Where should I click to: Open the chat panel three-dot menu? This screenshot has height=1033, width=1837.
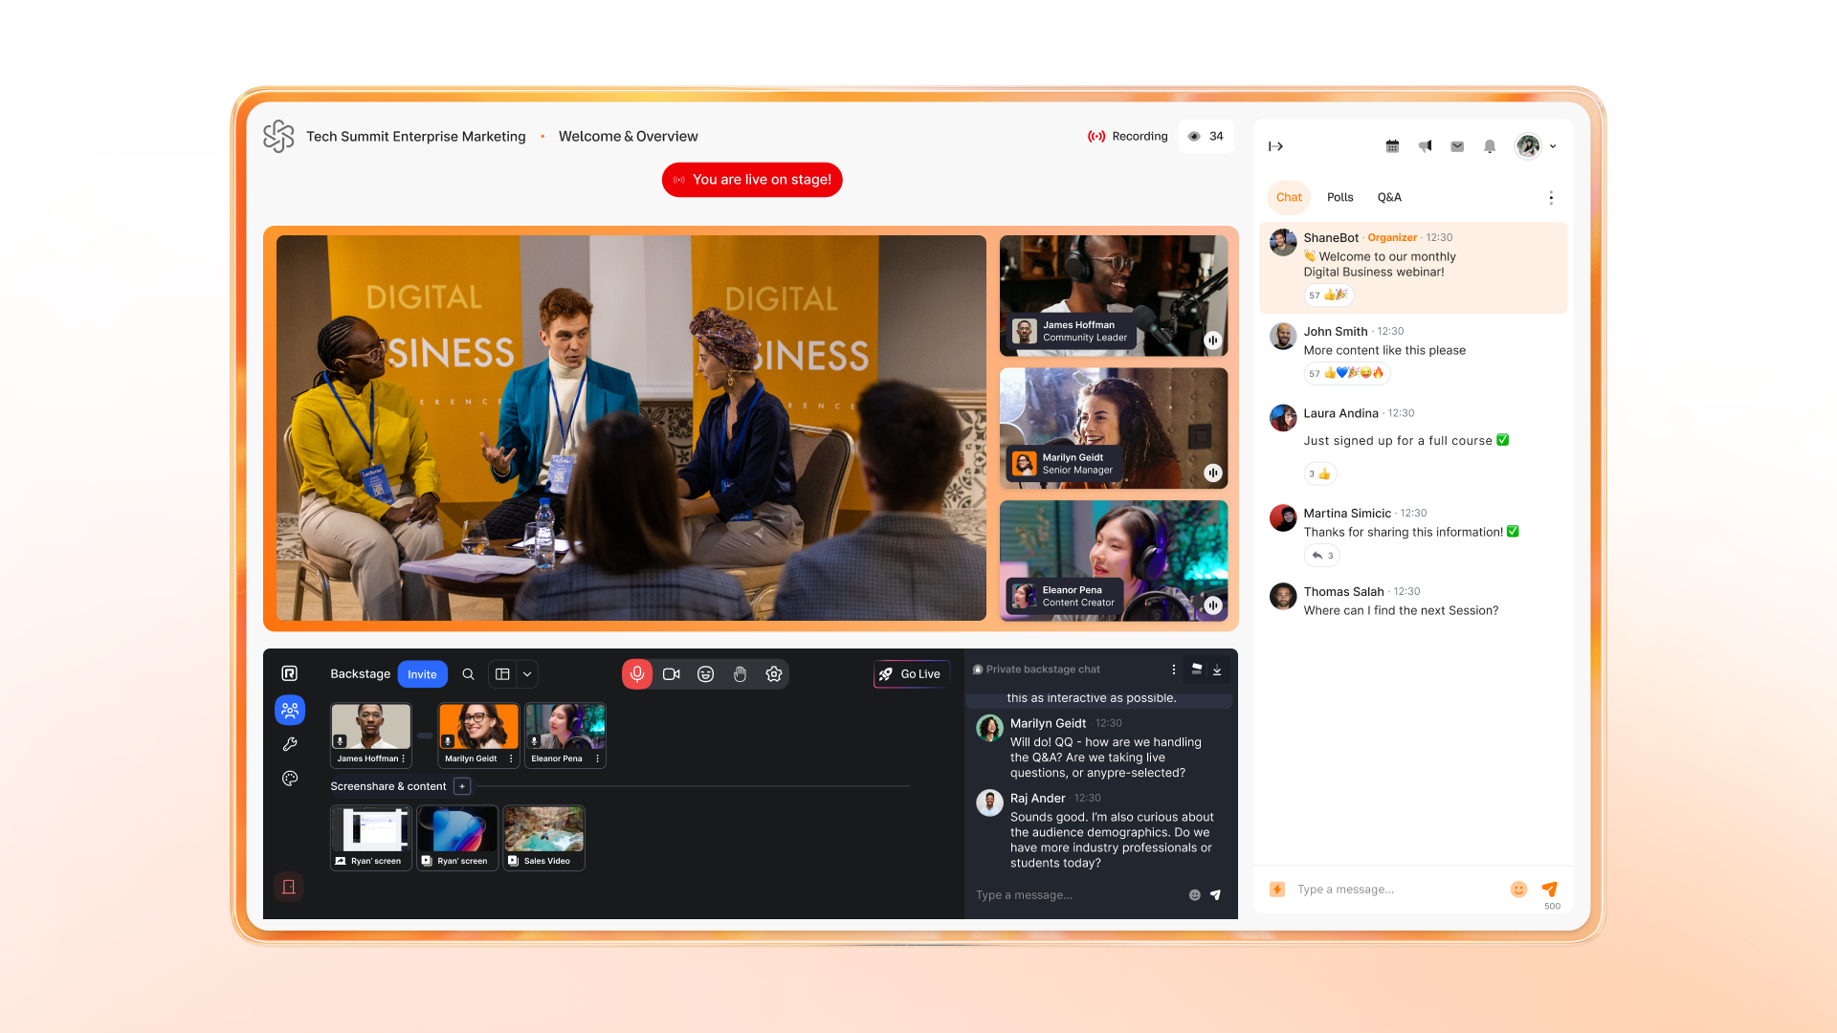pyautogui.click(x=1551, y=198)
